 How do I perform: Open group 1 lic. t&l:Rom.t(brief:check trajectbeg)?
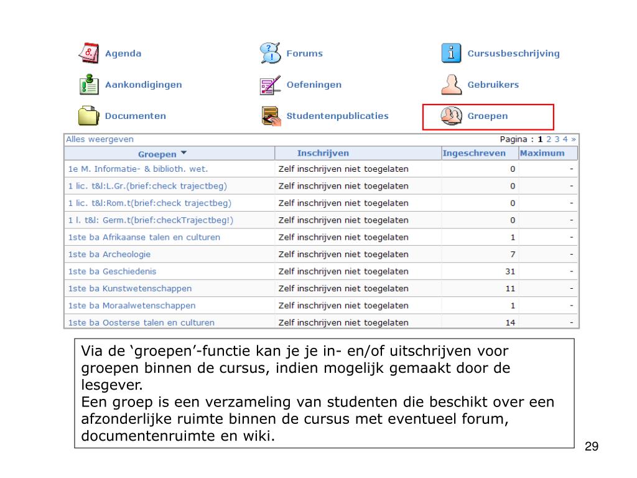tap(149, 204)
